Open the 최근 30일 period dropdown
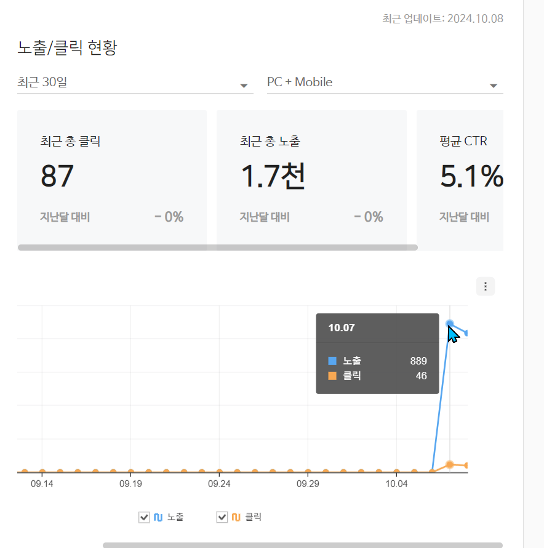 tap(135, 83)
